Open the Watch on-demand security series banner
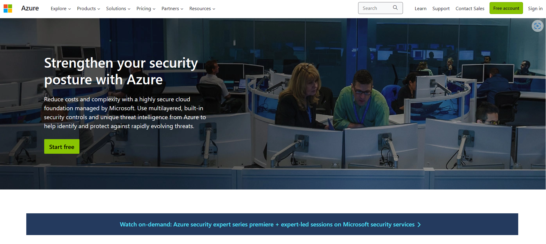The image size is (546, 244). (x=272, y=224)
